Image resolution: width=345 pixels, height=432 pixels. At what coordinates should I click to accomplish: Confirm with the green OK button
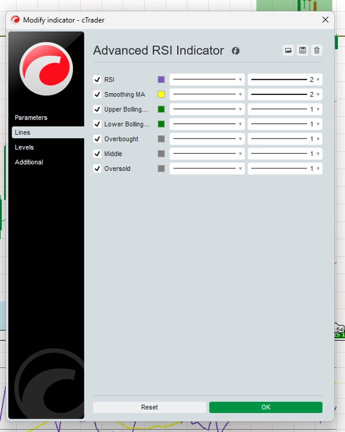[x=266, y=407]
